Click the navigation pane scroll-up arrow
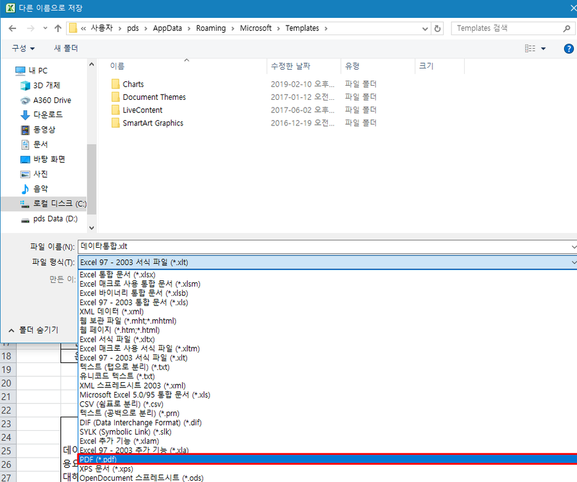The width and height of the screenshot is (577, 482). tap(92, 64)
